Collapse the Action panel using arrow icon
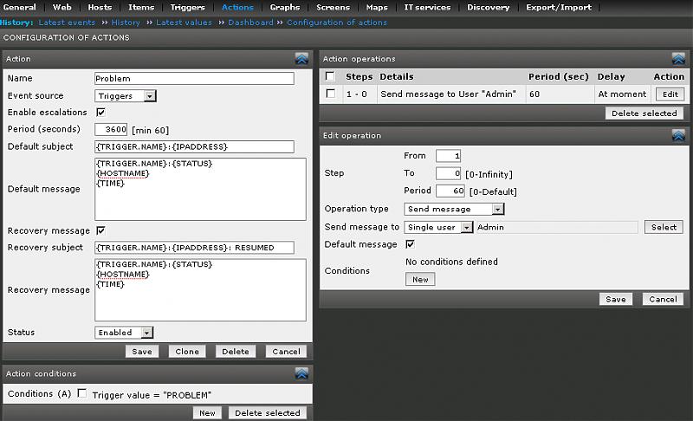 pos(301,59)
